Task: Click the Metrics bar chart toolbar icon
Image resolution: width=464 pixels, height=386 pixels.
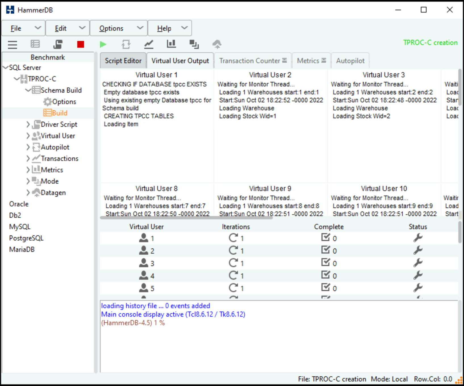Action: point(171,44)
